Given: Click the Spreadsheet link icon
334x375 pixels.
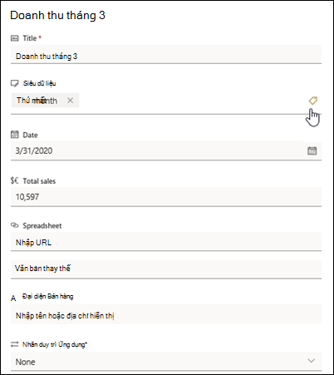Looking at the screenshot, I should pos(15,225).
